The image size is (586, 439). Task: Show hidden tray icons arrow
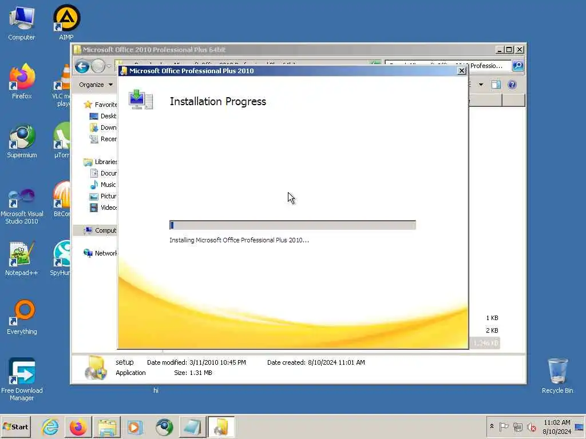click(492, 426)
